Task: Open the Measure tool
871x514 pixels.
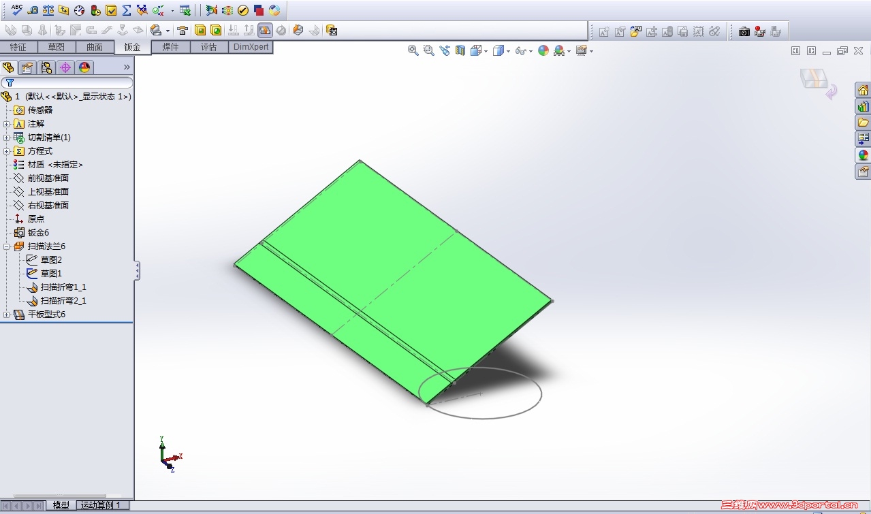Action: click(x=33, y=10)
